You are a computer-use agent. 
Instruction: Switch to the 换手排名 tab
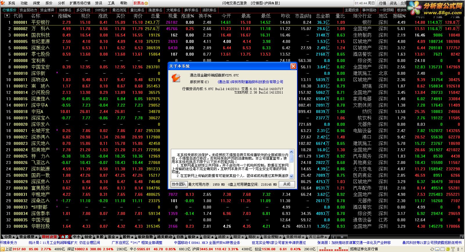pos(191,10)
